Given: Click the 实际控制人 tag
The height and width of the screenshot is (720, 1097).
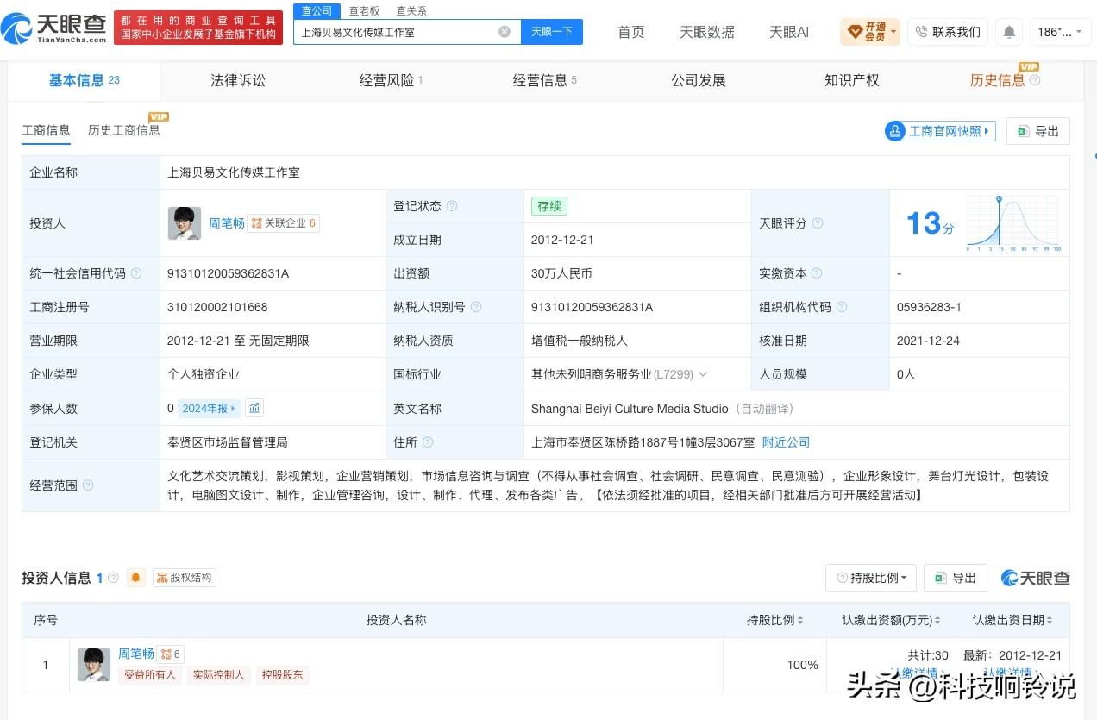Looking at the screenshot, I should pos(218,675).
